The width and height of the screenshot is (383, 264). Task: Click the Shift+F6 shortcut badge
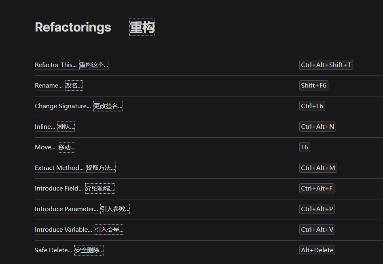click(x=313, y=86)
